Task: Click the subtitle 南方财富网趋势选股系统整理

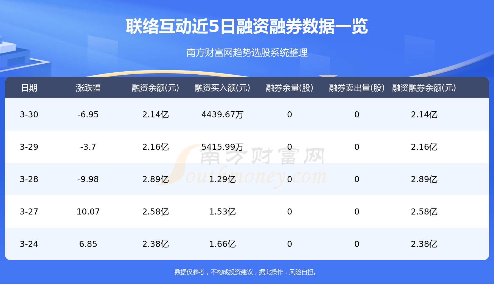Action: [x=247, y=53]
